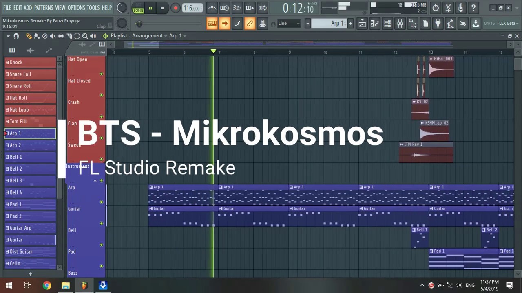This screenshot has width=522, height=293.
Task: Select the pencil draw tool in playlist
Action: [29, 36]
